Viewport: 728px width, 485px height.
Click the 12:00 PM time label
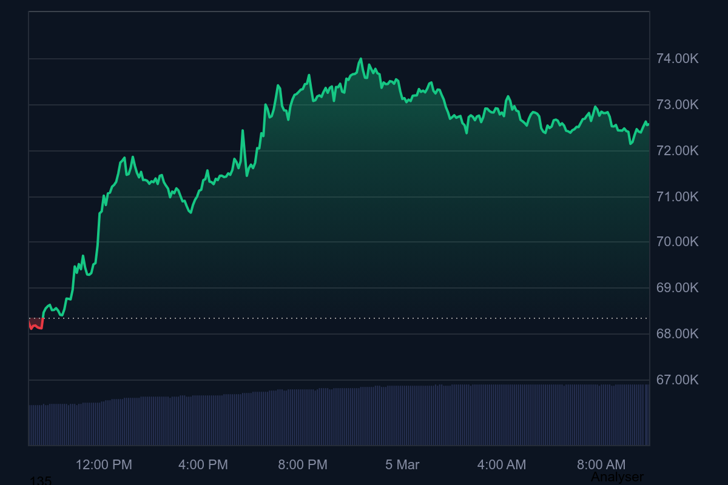104,465
